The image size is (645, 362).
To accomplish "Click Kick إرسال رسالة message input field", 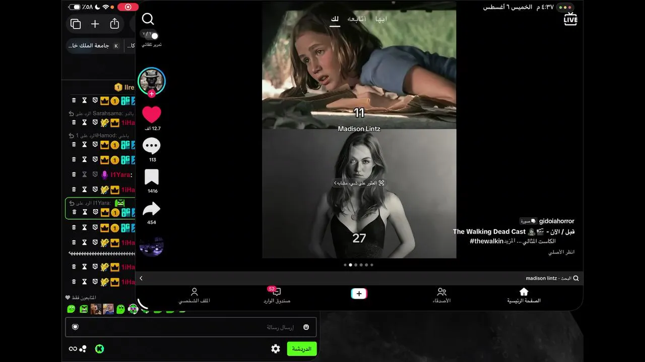I will [190, 327].
